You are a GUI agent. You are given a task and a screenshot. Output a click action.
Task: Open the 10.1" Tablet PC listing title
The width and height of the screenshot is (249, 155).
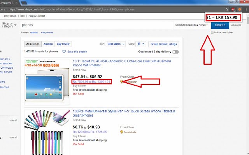122,63
